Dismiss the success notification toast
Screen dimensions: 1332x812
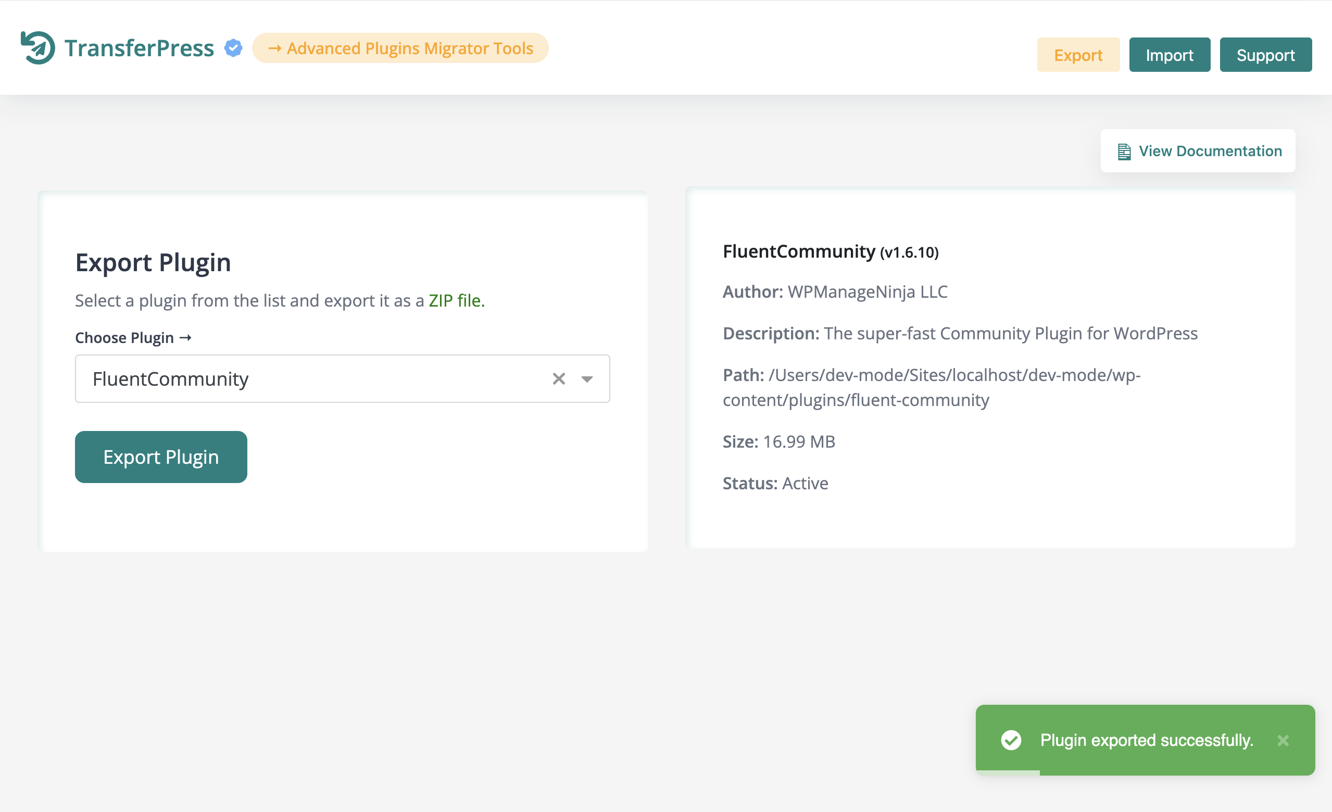[x=1283, y=740]
